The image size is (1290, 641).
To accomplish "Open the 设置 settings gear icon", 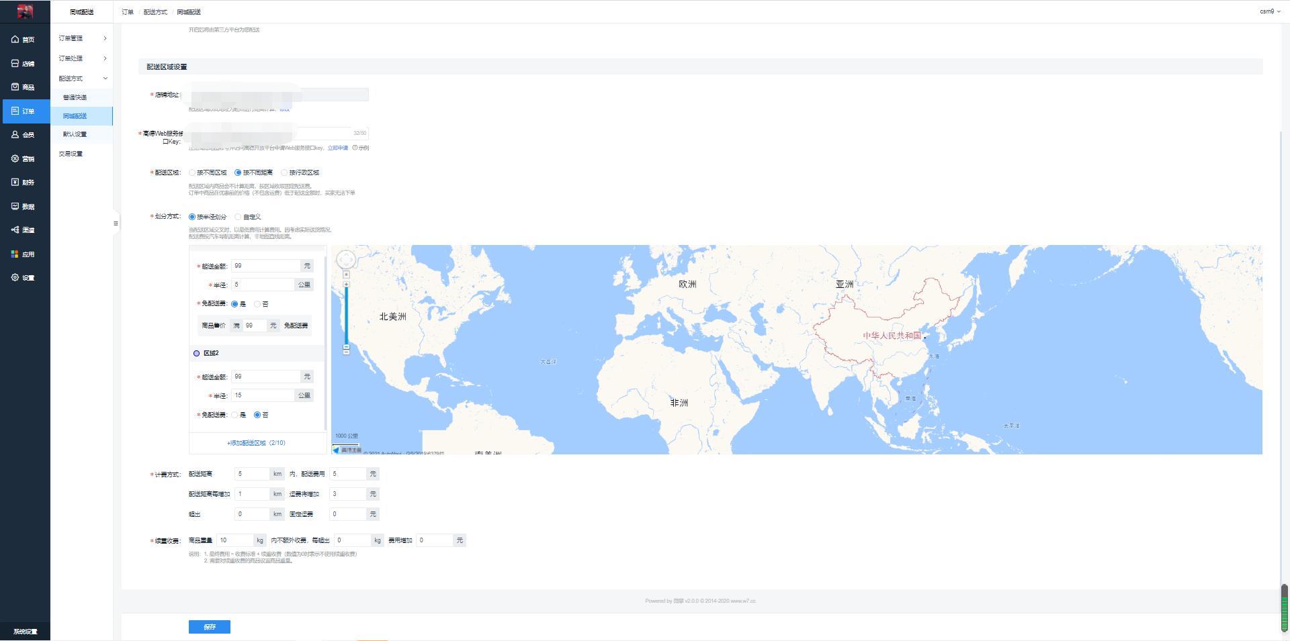I will pos(15,278).
